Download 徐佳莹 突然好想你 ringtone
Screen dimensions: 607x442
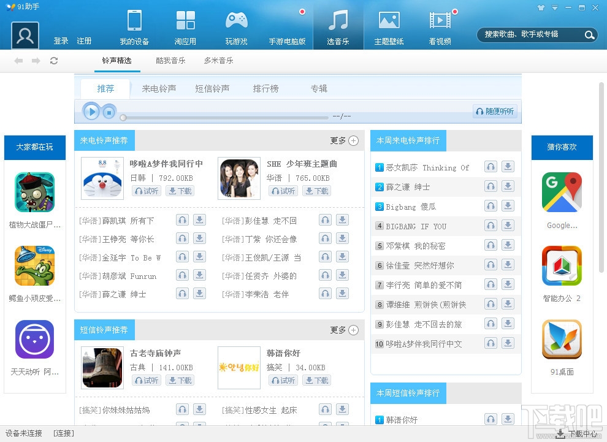[x=508, y=265]
